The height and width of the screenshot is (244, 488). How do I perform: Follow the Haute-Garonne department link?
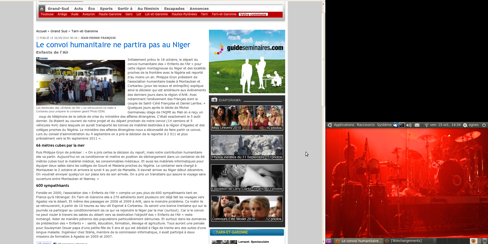[x=110, y=14]
